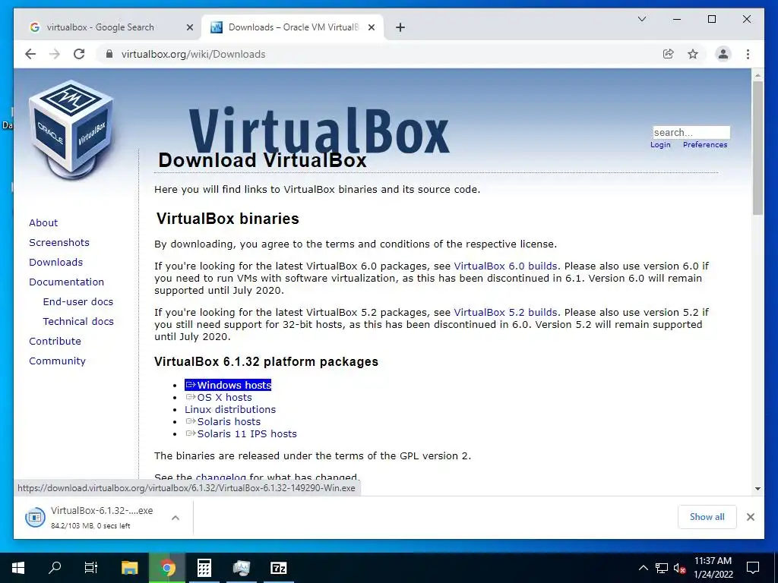Download the OS X hosts package
The width and height of the screenshot is (778, 583).
(224, 398)
